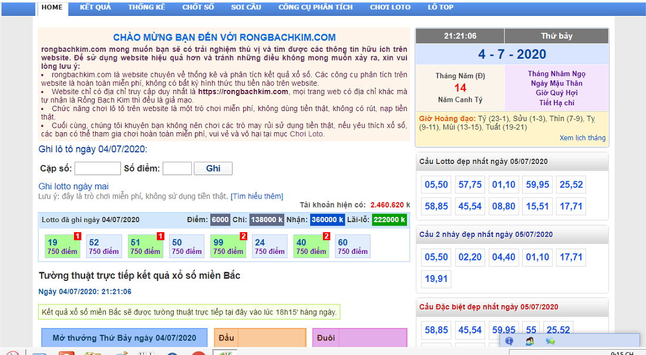Image resolution: width=646 pixels, height=355 pixels.
Task: Click the Điểm value 6000
Action: click(x=220, y=220)
